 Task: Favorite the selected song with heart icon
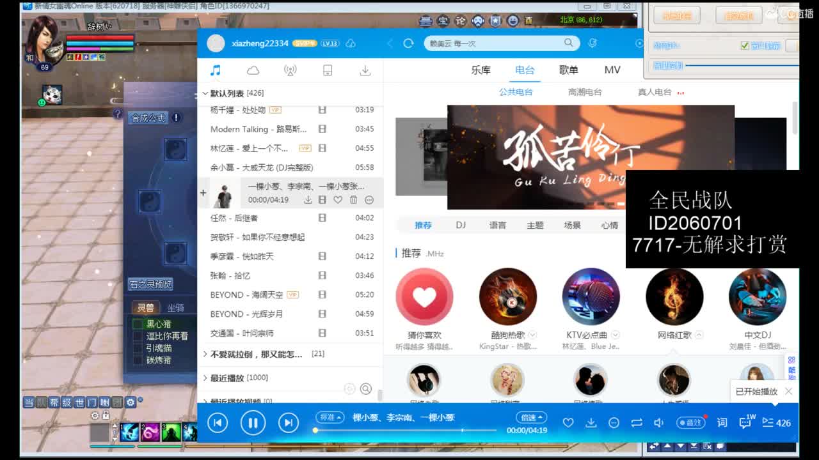pyautogui.click(x=338, y=200)
